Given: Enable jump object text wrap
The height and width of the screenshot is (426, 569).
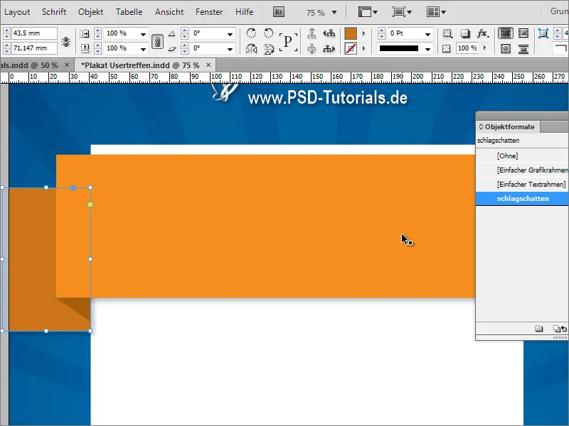Looking at the screenshot, I should tap(523, 48).
